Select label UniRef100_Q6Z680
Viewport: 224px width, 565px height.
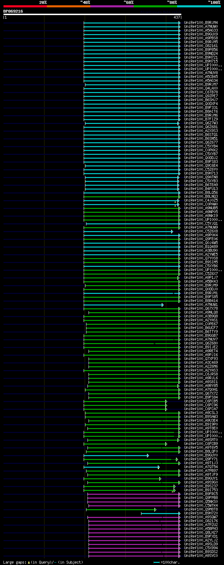click(201, 343)
